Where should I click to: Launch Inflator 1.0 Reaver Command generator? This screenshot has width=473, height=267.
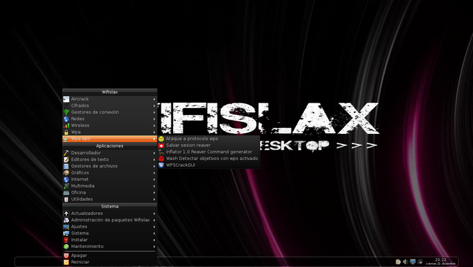click(208, 152)
